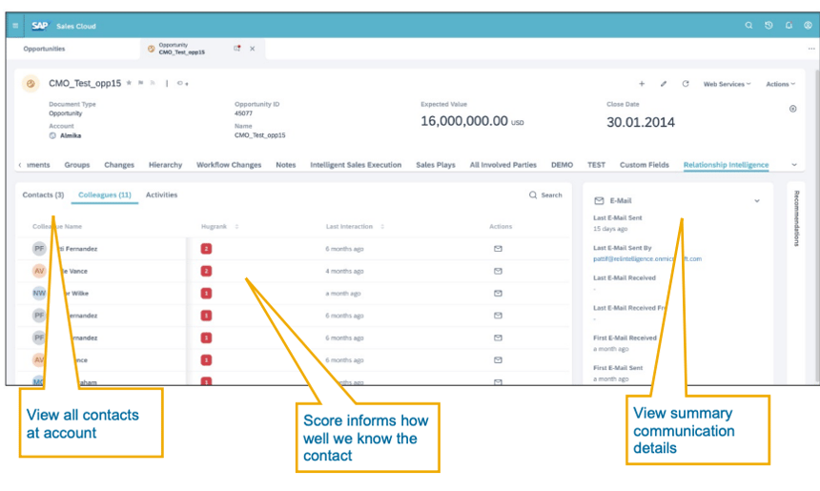The height and width of the screenshot is (491, 820).
Task: Click the "a month ago" cell in Wilke row
Action: click(343, 294)
